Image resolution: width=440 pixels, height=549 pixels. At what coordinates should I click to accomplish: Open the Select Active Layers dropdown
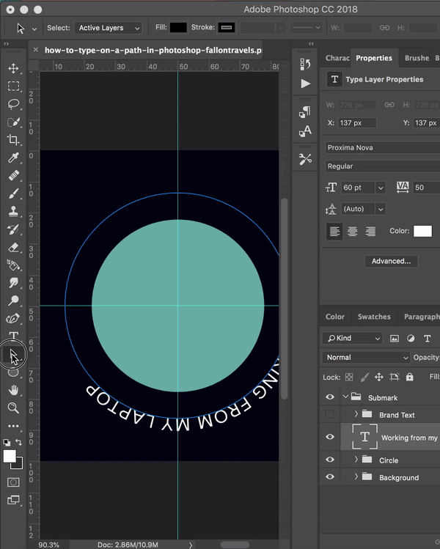click(x=109, y=28)
